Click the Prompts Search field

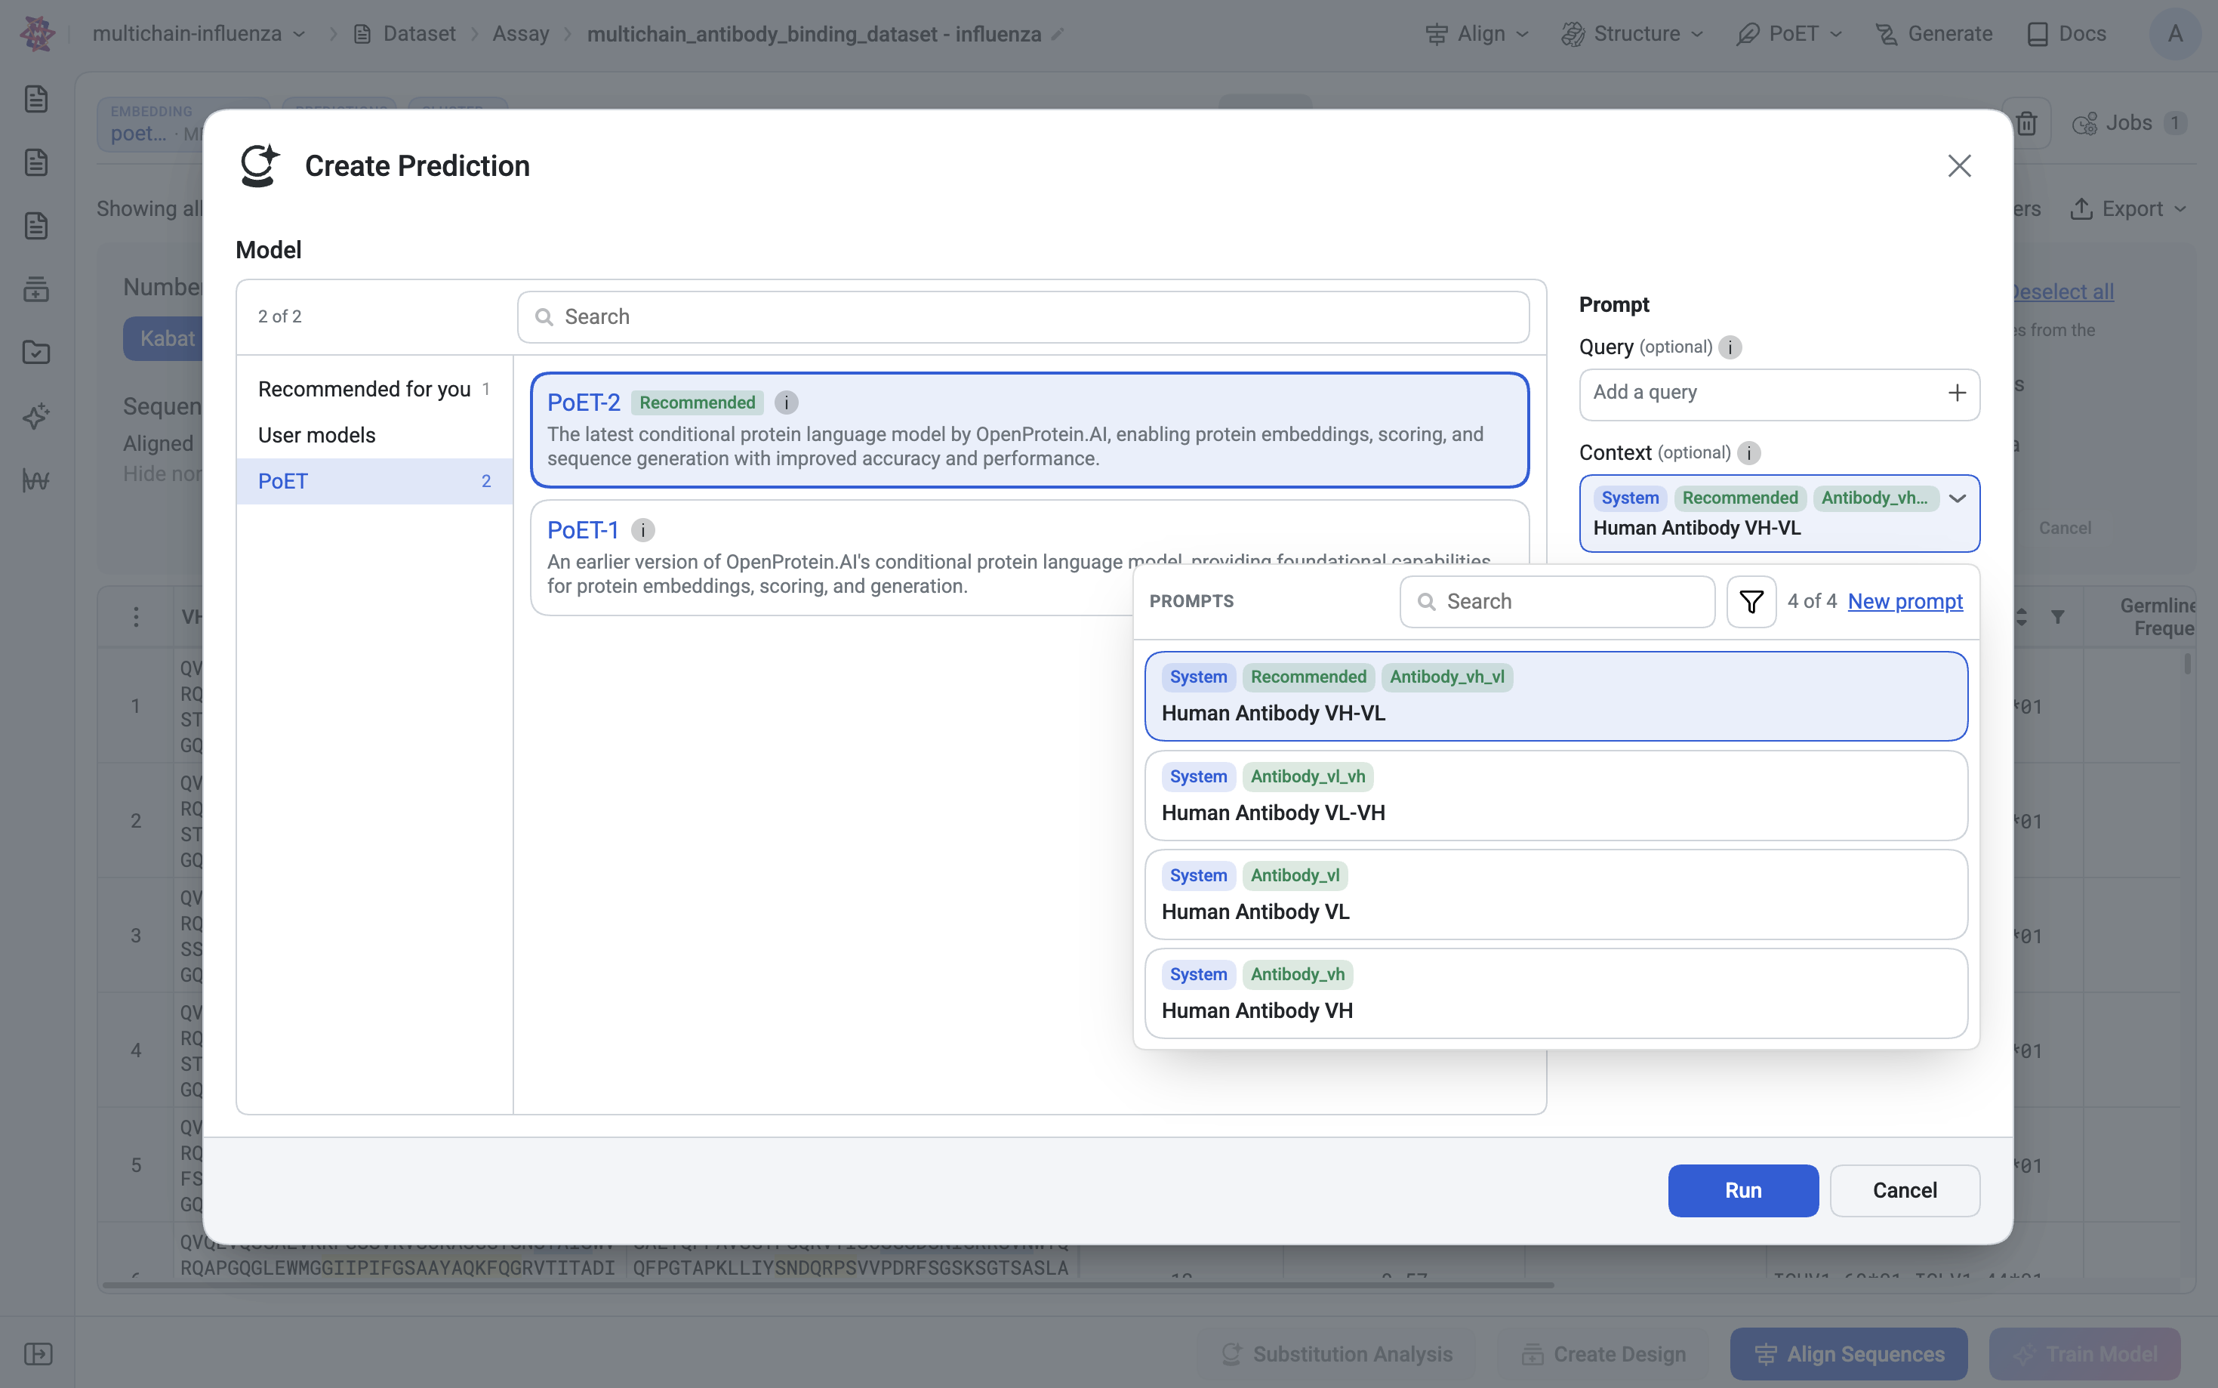tap(1557, 602)
